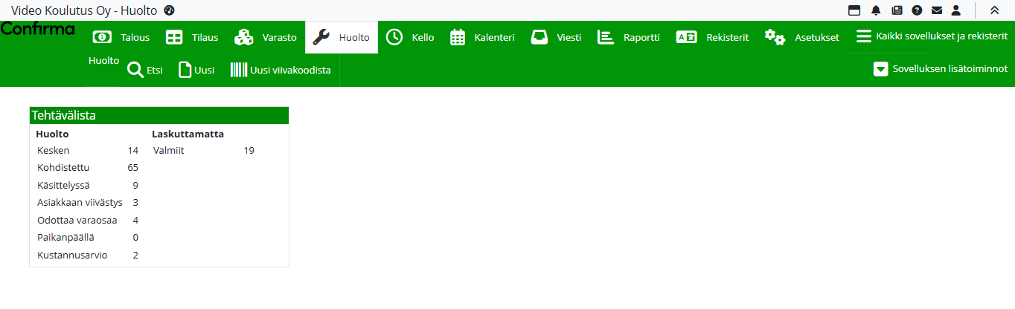Click the window icon in top bar
Screen dimensions: 1015x309
pos(854,10)
